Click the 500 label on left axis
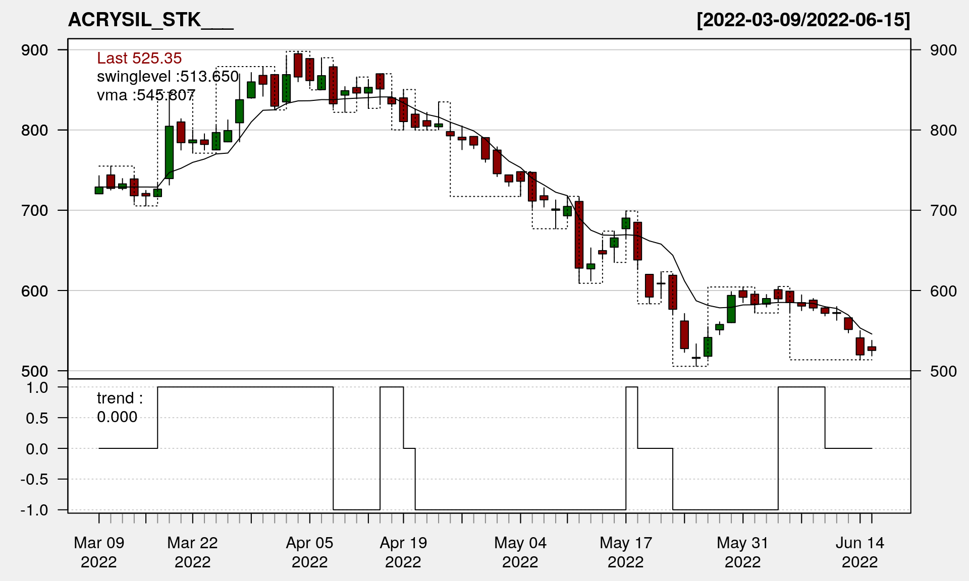 tap(35, 372)
